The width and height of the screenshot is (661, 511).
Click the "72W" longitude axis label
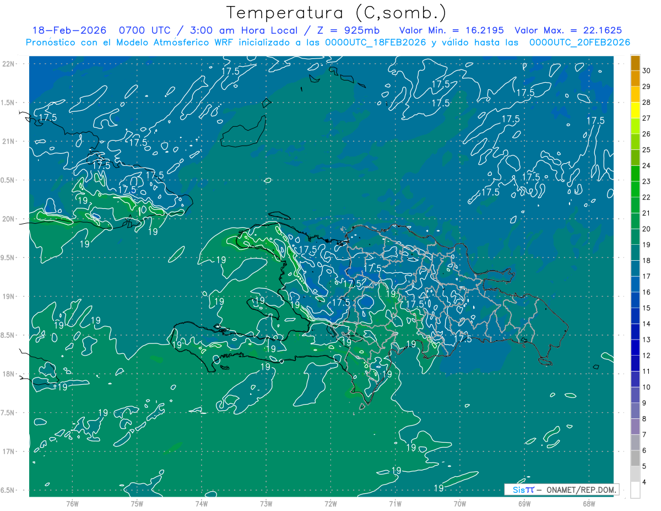click(x=330, y=503)
